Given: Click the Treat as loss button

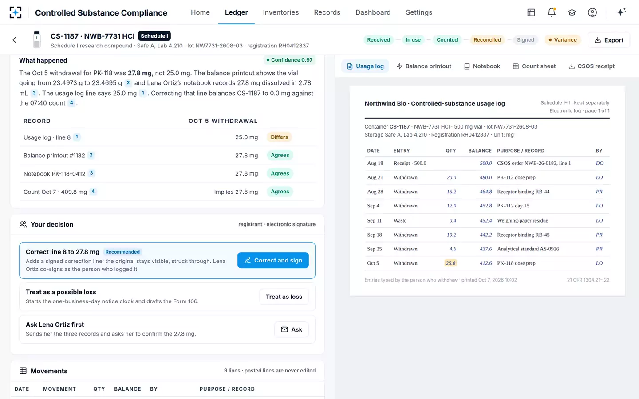Looking at the screenshot, I should tap(284, 297).
